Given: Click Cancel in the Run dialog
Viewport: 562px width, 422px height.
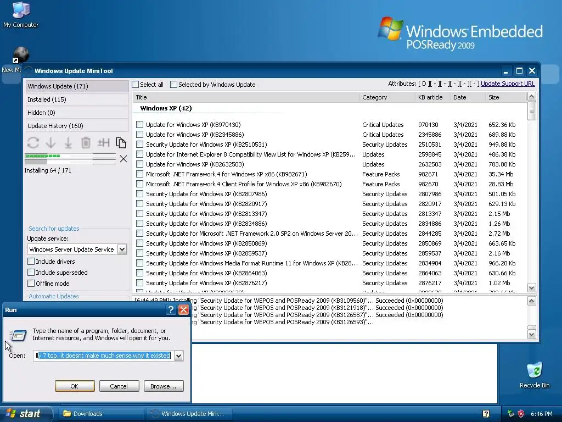Looking at the screenshot, I should (x=119, y=386).
